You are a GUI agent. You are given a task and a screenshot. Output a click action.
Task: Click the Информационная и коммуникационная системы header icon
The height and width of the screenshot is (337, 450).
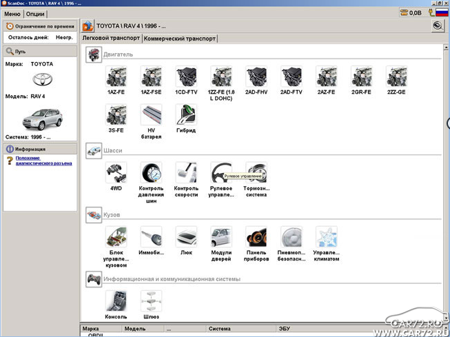[94, 279]
